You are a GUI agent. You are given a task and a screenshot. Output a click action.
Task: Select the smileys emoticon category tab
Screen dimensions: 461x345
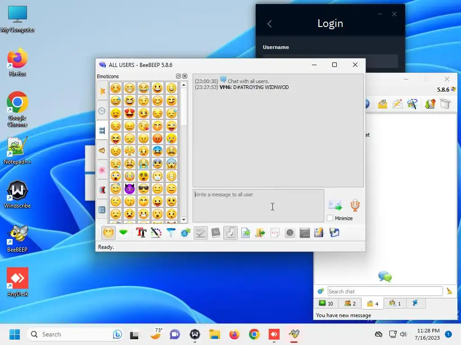pyautogui.click(x=102, y=131)
